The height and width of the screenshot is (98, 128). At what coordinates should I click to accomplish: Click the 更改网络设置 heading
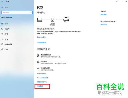pyautogui.click(x=43, y=49)
